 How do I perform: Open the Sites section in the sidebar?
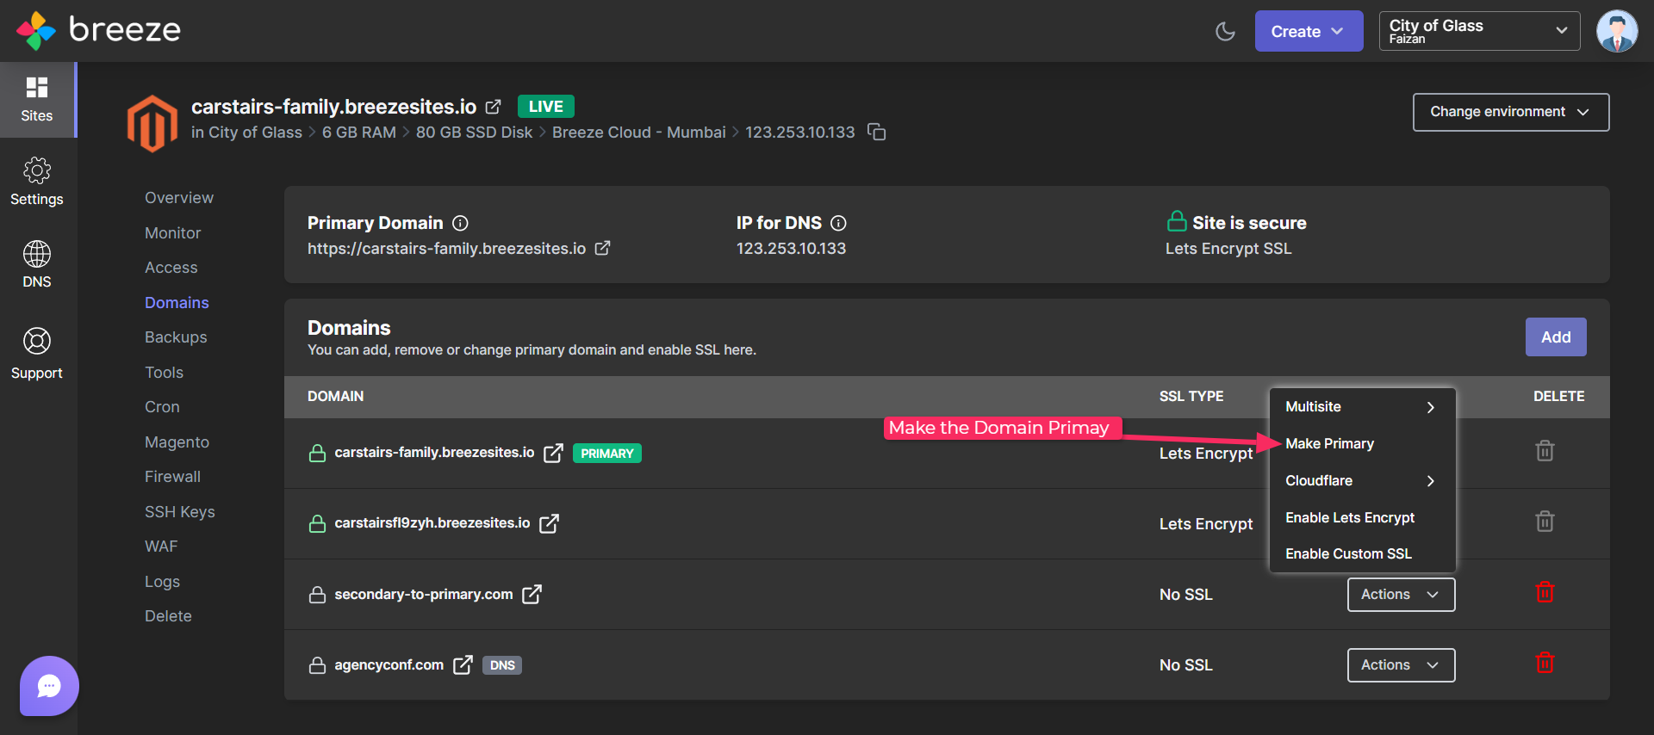pyautogui.click(x=37, y=100)
